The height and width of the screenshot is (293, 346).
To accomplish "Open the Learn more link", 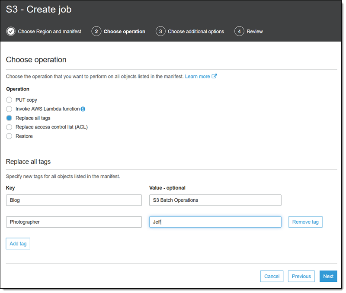I will (197, 77).
